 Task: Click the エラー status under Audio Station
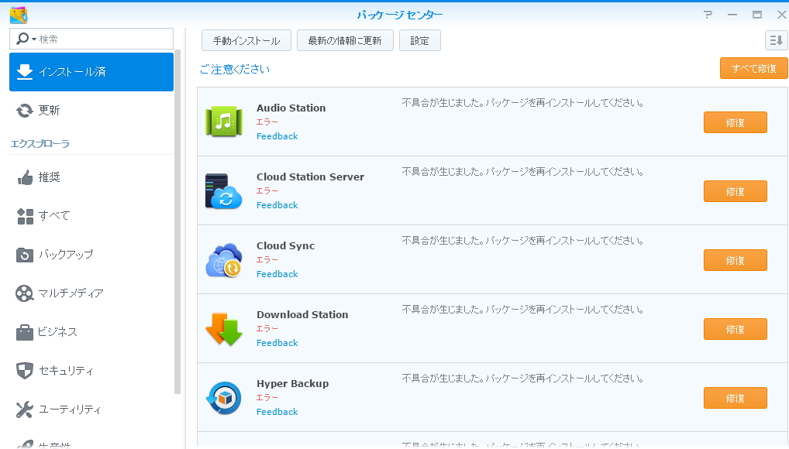(267, 122)
